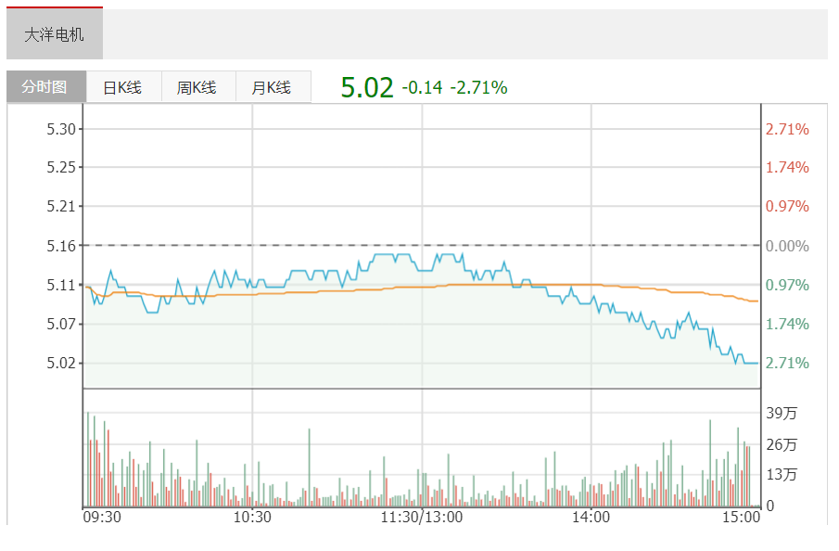The image size is (839, 551).
Task: Click the 15:00 time axis label
Action: [741, 518]
